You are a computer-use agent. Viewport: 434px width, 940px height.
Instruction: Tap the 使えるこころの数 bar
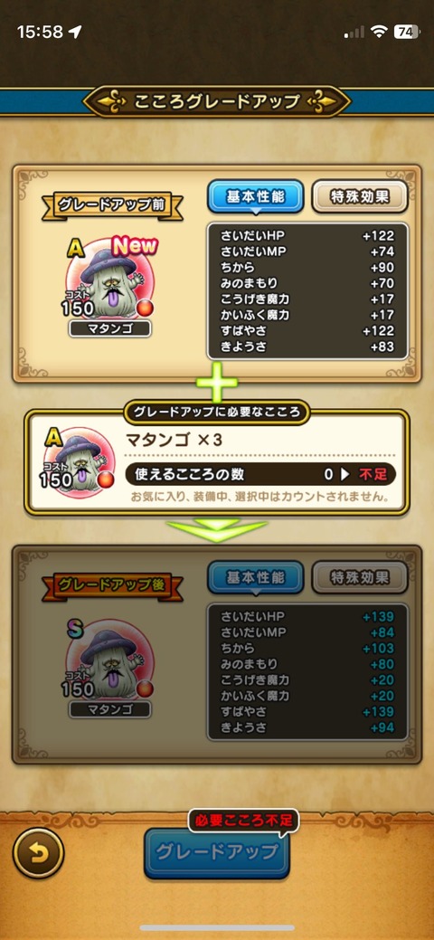pyautogui.click(x=260, y=474)
